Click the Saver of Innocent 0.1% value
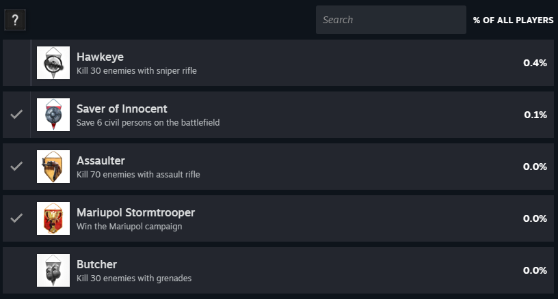 [535, 115]
